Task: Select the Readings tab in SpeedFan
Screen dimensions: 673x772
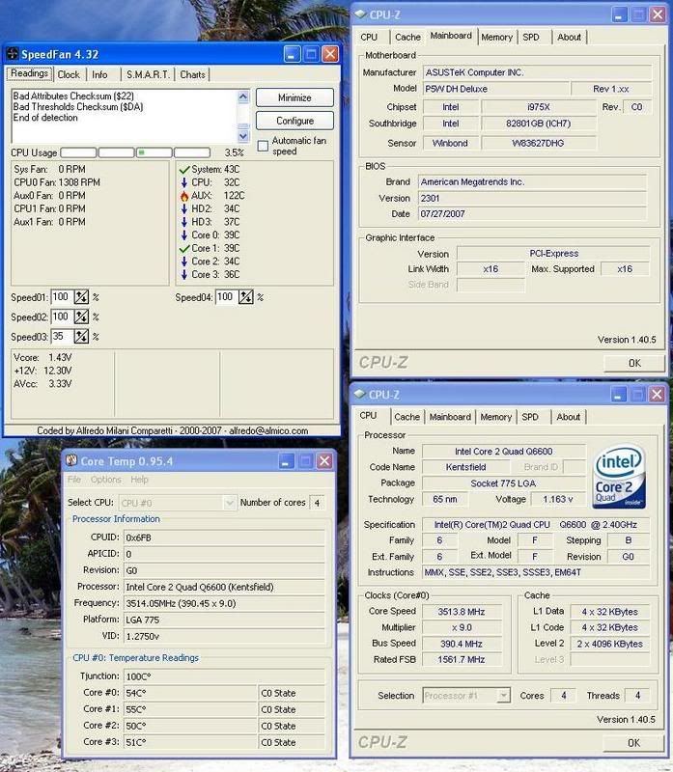Action: pyautogui.click(x=30, y=73)
